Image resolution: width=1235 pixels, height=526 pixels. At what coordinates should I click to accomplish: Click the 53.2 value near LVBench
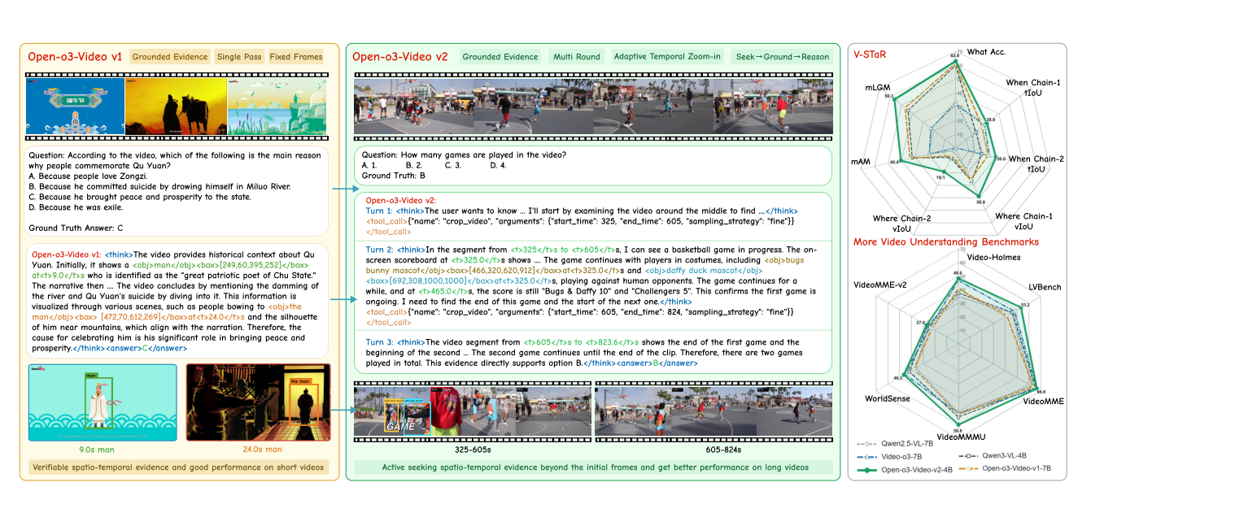(x=1024, y=305)
